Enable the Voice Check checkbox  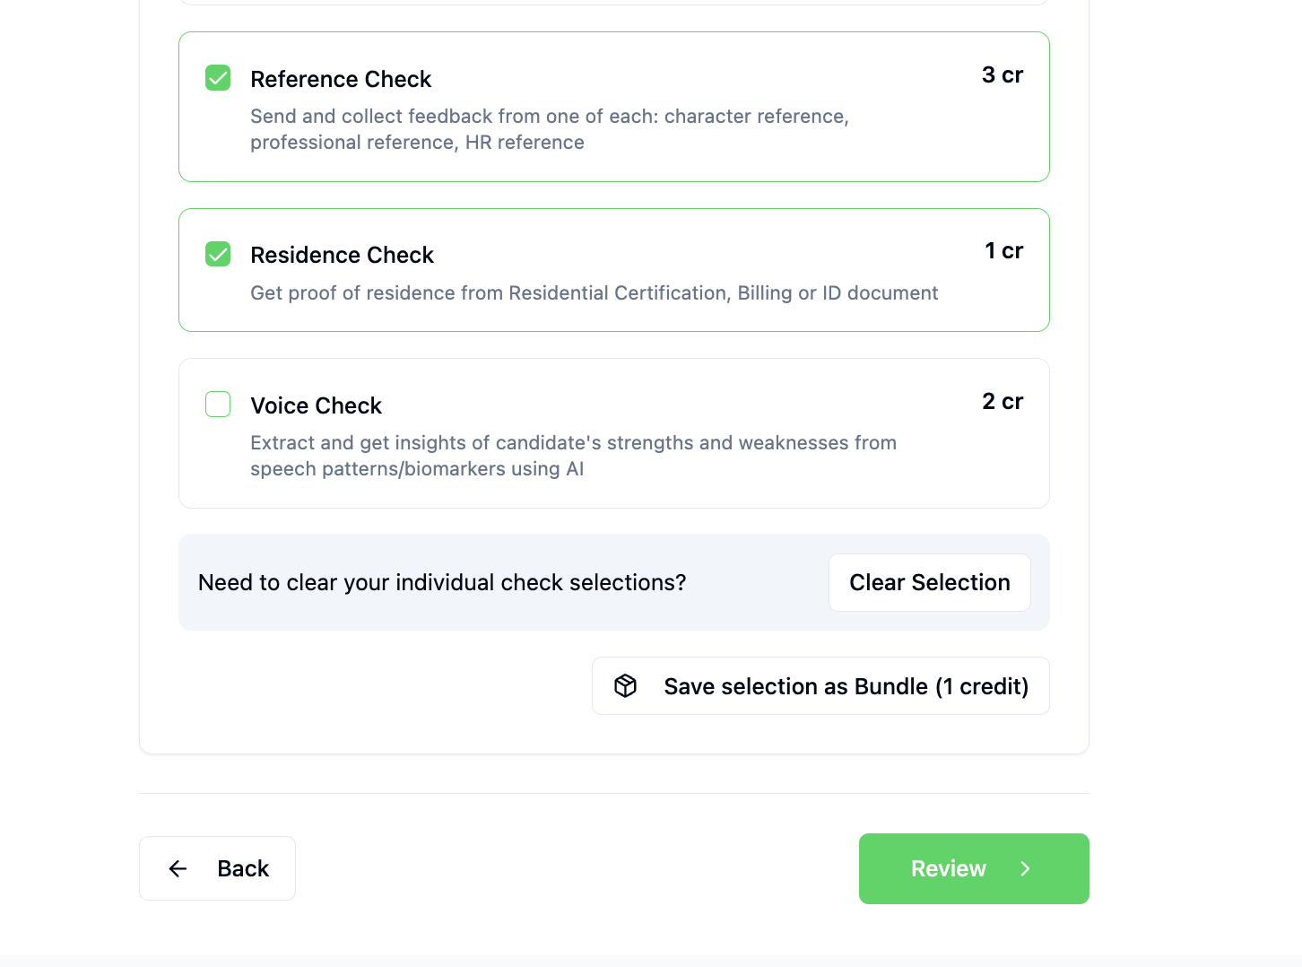click(x=218, y=405)
